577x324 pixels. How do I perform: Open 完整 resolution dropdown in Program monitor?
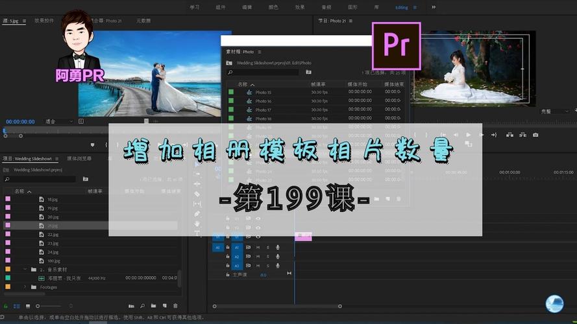pos(554,111)
